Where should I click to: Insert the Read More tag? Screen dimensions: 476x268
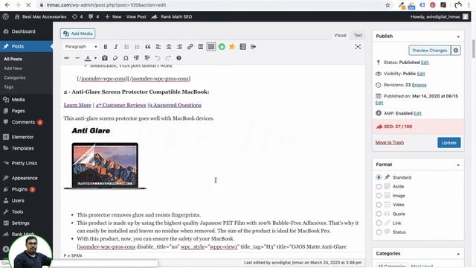pyautogui.click(x=200, y=47)
